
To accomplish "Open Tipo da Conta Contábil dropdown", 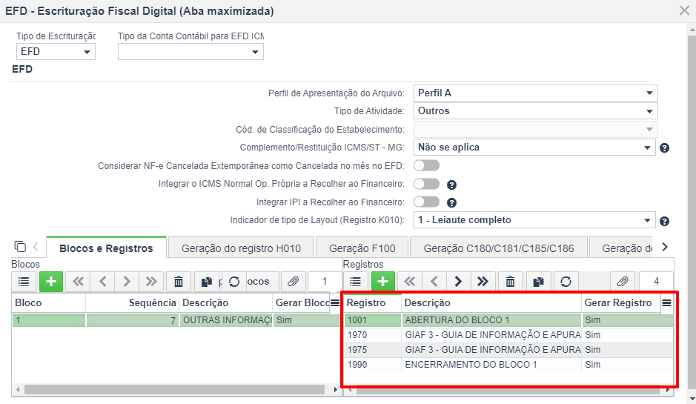I will [190, 52].
